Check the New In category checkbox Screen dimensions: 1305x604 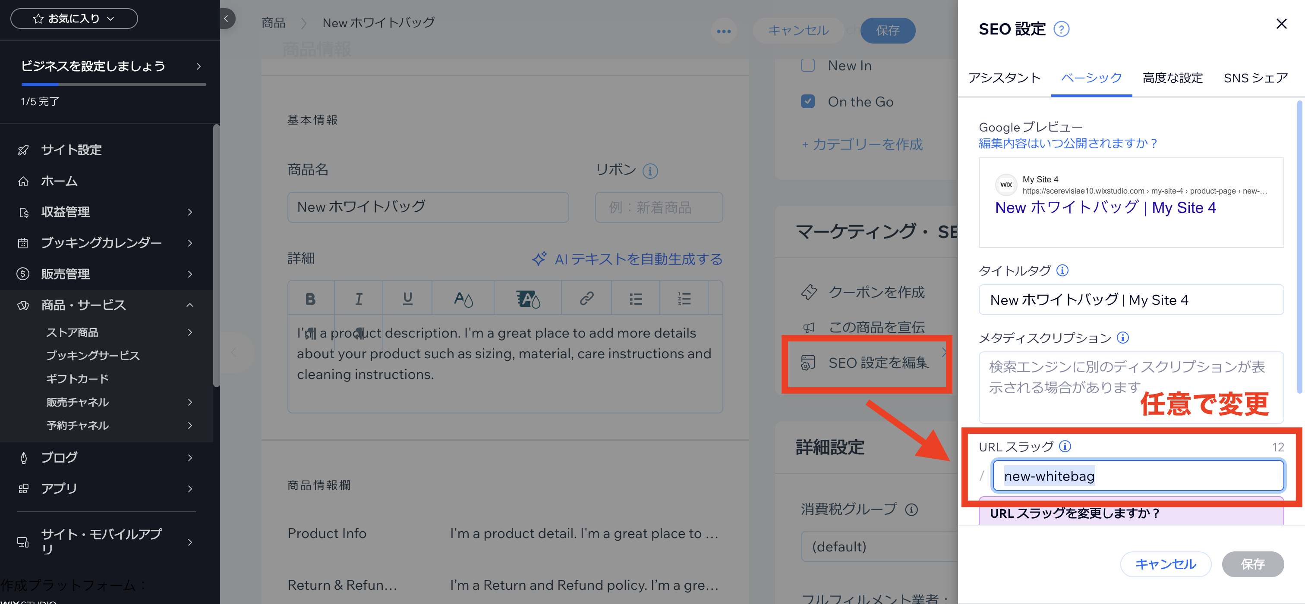(807, 65)
